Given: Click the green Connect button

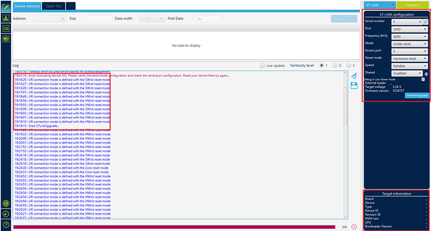Looking at the screenshot, I should click(412, 5).
